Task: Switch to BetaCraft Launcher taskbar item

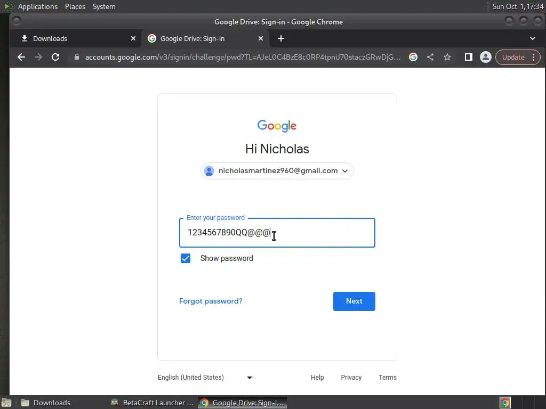Action: click(152, 403)
